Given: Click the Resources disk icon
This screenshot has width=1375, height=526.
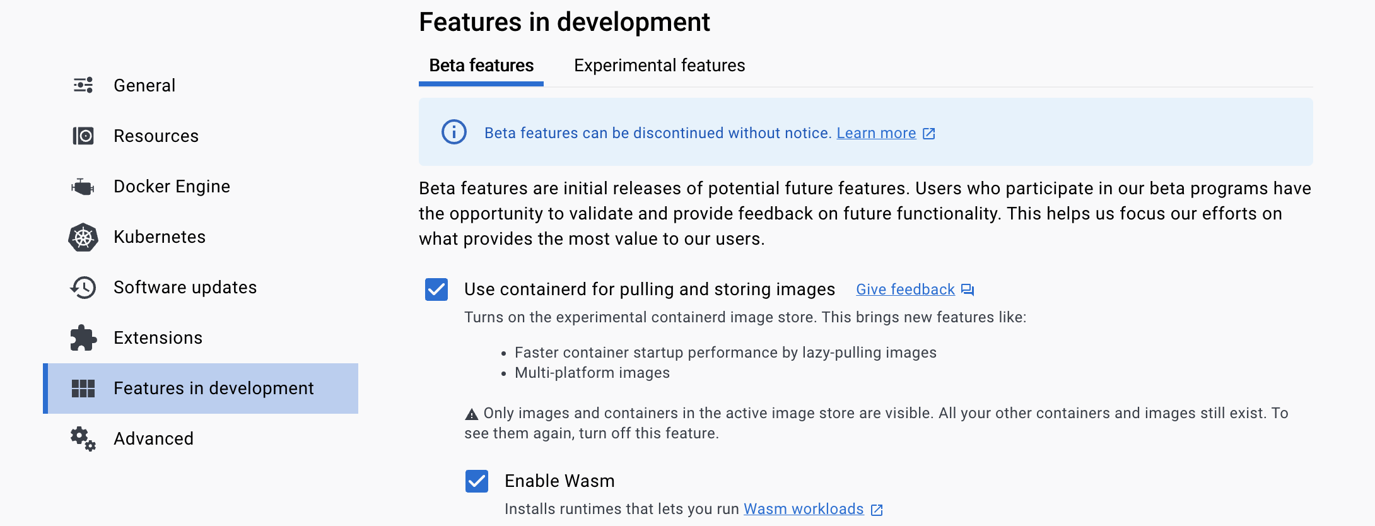Looking at the screenshot, I should click(83, 136).
